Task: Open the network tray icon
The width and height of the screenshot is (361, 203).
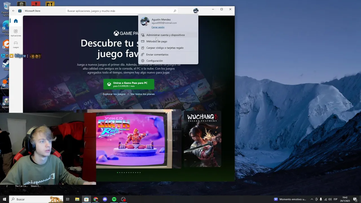Action: click(326, 199)
